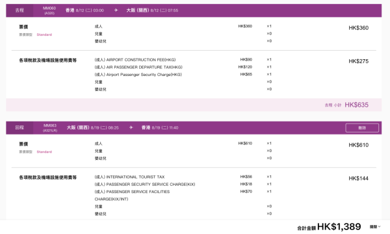Screen dimensions: 390x234
Task: Click Airport Passenger Security Charge(HKG) line
Action: (138, 75)
